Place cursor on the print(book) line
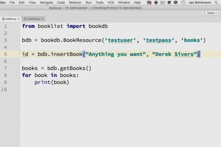Image resolution: width=221 pixels, height=147 pixels. [x=52, y=82]
